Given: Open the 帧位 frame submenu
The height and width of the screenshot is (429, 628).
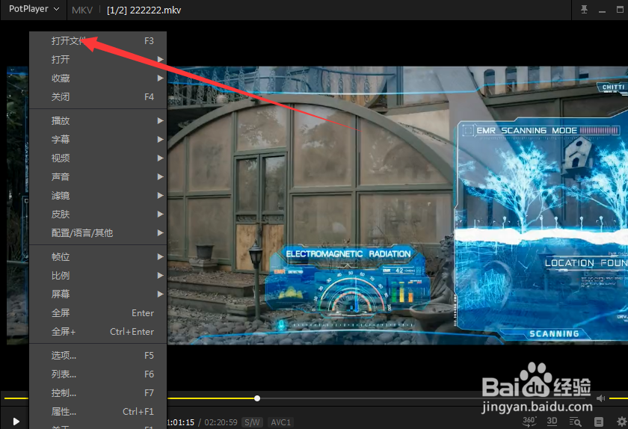Looking at the screenshot, I should [x=98, y=257].
